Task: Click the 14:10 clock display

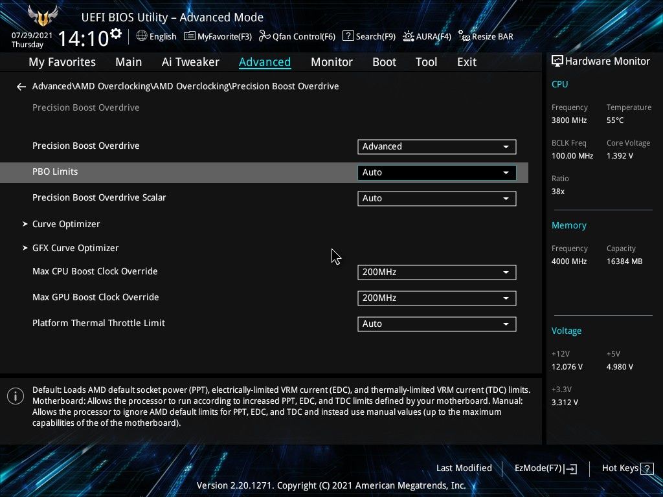Action: coord(84,38)
